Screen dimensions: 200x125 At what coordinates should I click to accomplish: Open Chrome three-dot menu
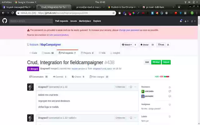point(197,13)
